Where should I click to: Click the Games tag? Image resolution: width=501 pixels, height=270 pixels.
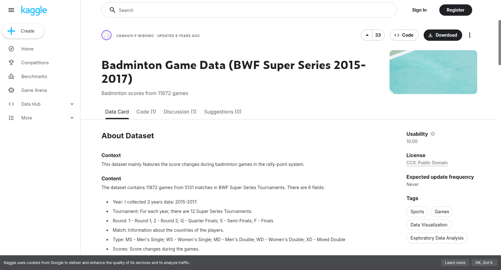coord(442,212)
